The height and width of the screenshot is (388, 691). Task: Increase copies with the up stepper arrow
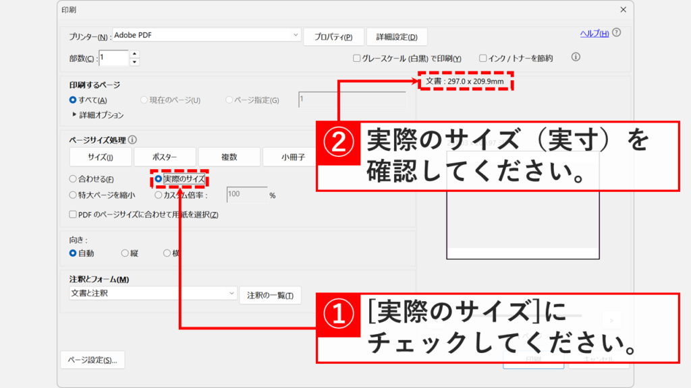(134, 53)
